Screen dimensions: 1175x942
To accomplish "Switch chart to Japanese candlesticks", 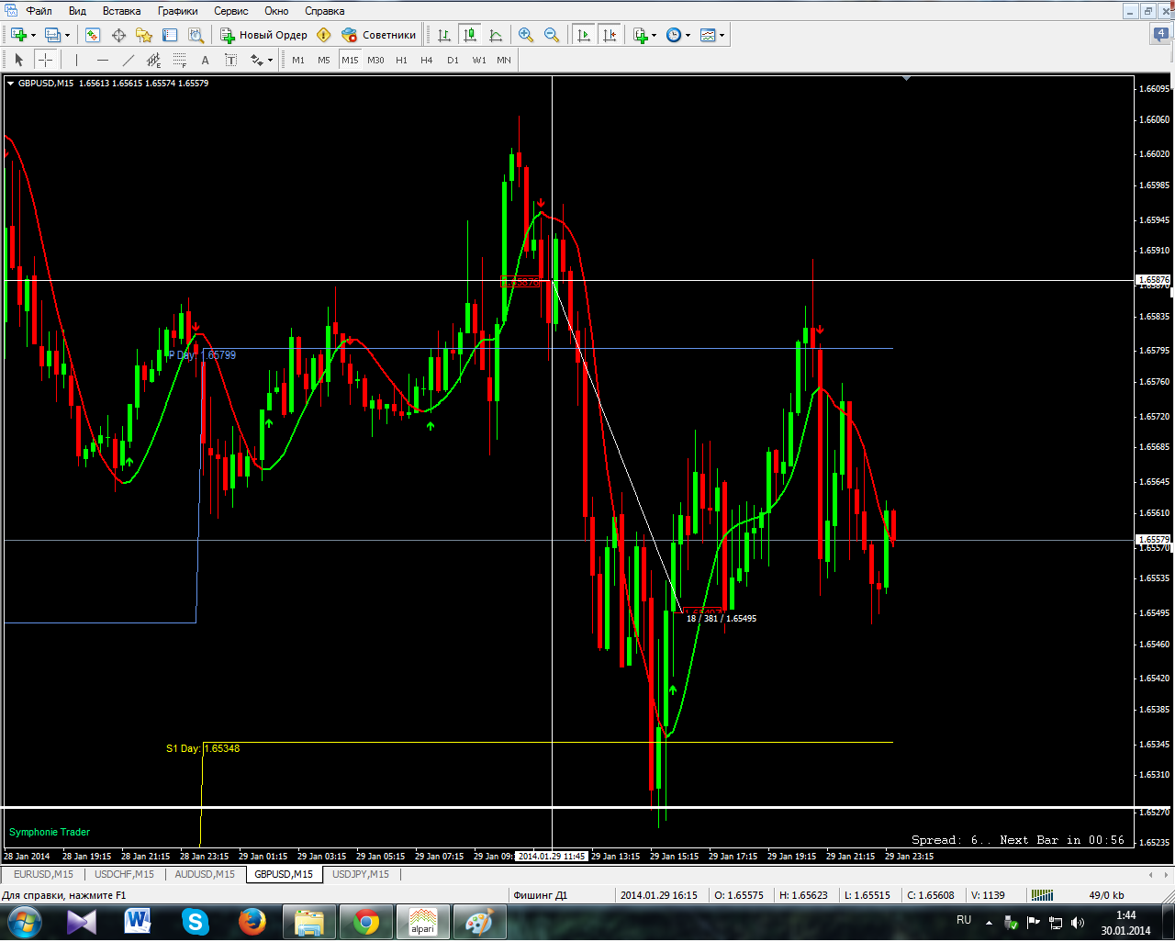I will pyautogui.click(x=470, y=35).
